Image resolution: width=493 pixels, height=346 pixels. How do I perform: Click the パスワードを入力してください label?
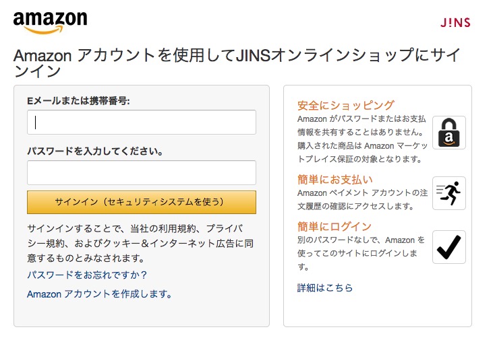coord(94,151)
